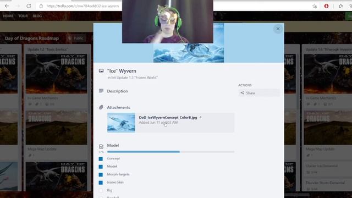Click the padlock icon in the address bar
The width and height of the screenshot is (352, 198).
click(x=41, y=6)
